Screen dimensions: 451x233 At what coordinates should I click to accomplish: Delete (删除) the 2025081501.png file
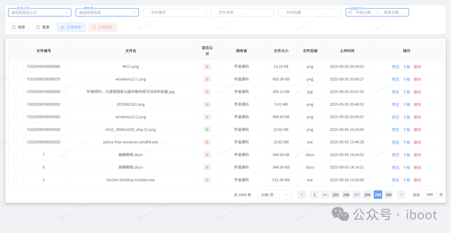(x=417, y=105)
